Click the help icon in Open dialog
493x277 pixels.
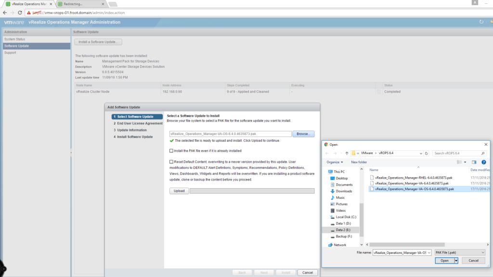(x=483, y=162)
